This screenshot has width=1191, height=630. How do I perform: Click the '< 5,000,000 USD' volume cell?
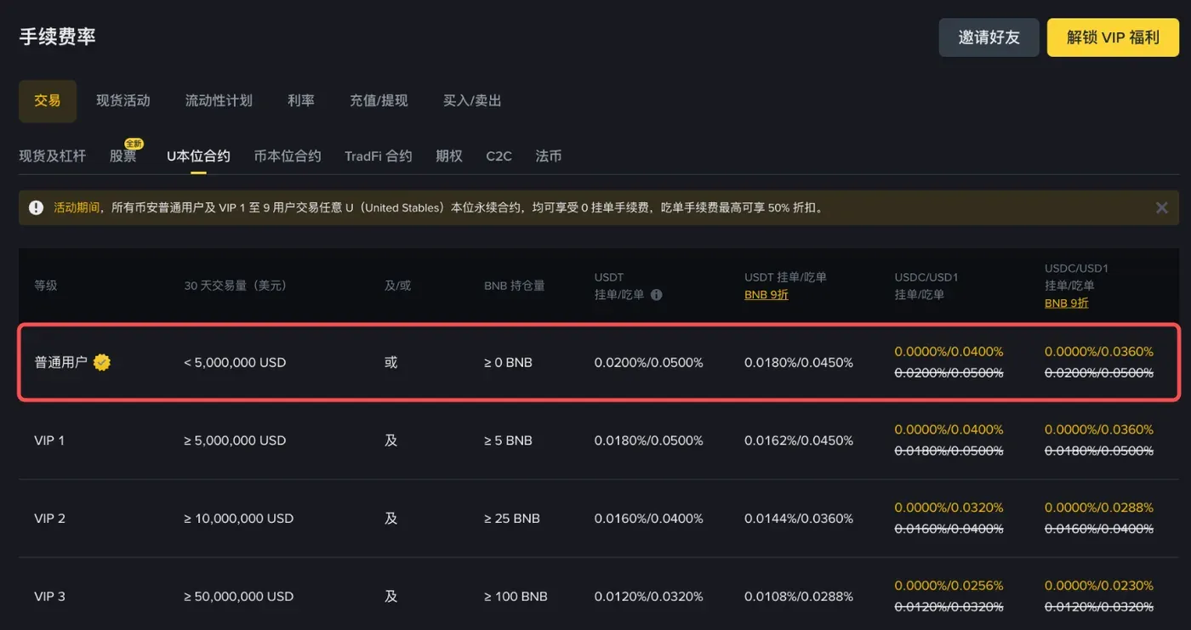point(235,362)
